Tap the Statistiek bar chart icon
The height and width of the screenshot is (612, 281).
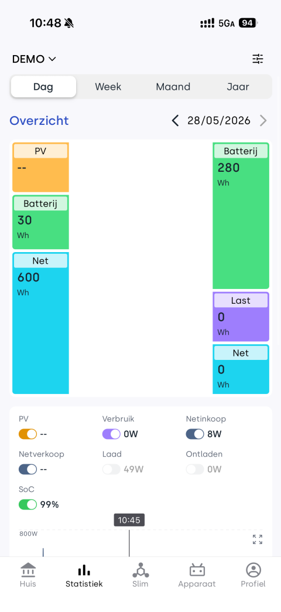click(84, 570)
